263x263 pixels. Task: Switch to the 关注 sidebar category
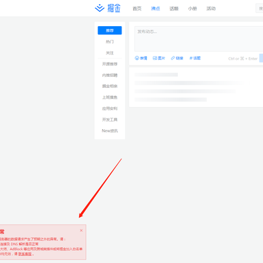pyautogui.click(x=110, y=53)
